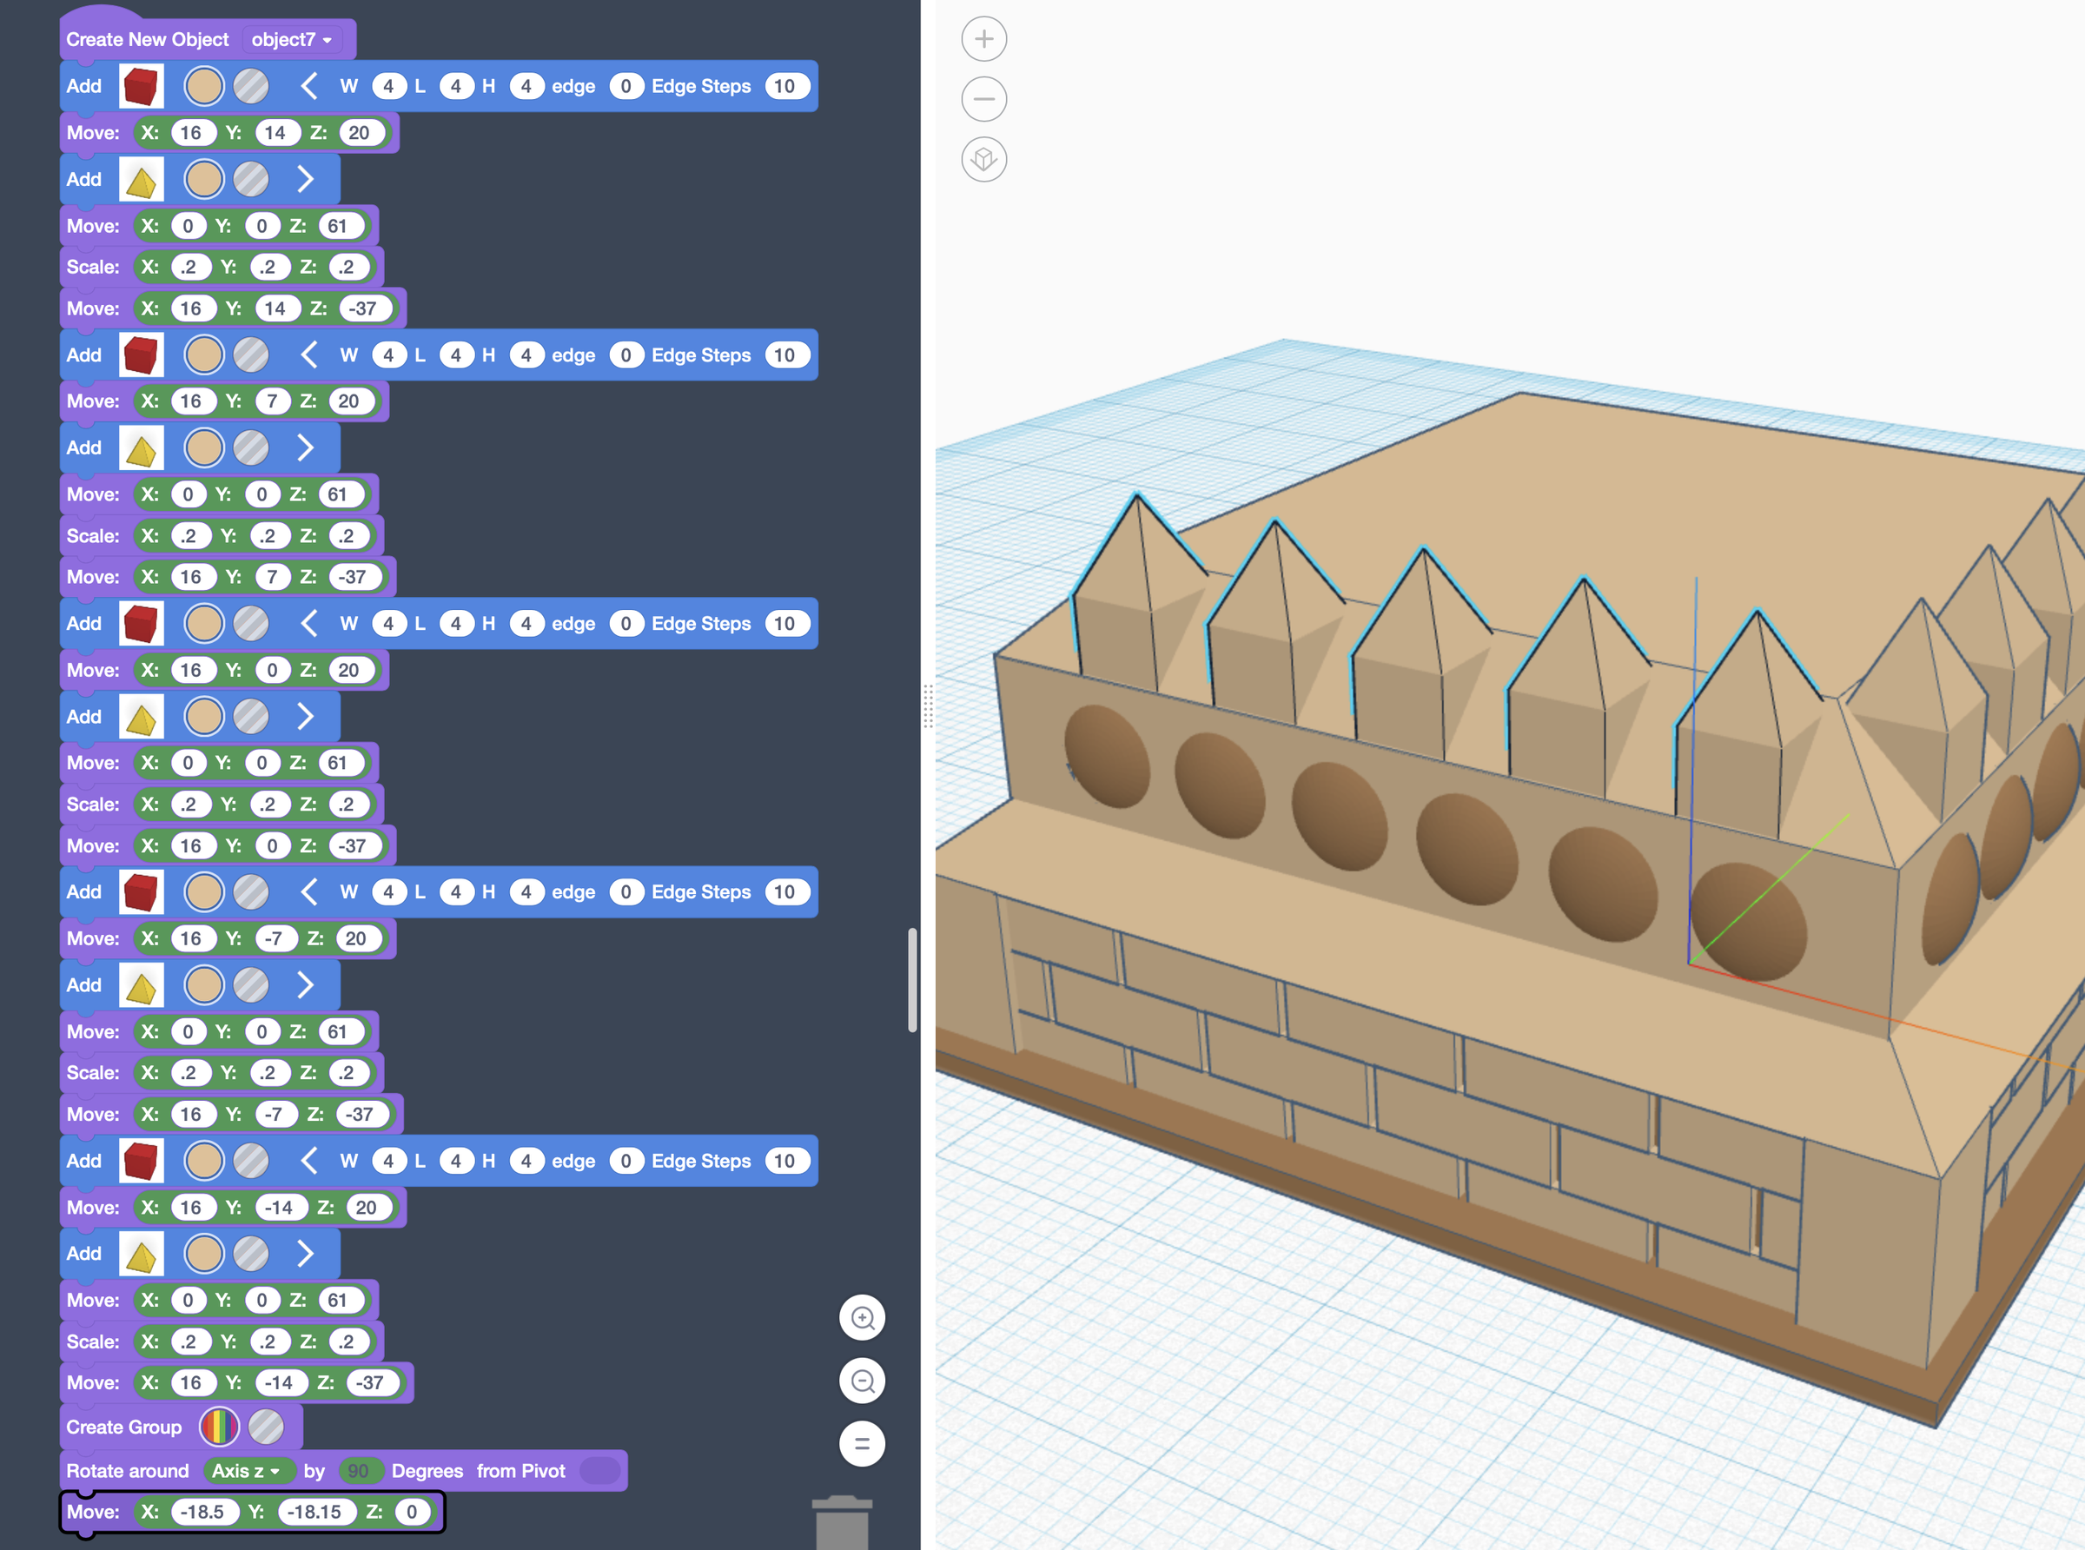This screenshot has height=1550, width=2085.
Task: Click the zoom-out magnifier icon
Action: point(862,1381)
